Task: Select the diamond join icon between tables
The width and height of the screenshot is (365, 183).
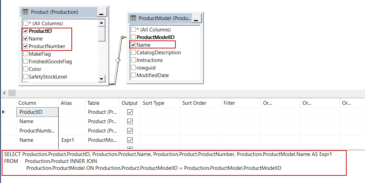Action: (x=118, y=60)
